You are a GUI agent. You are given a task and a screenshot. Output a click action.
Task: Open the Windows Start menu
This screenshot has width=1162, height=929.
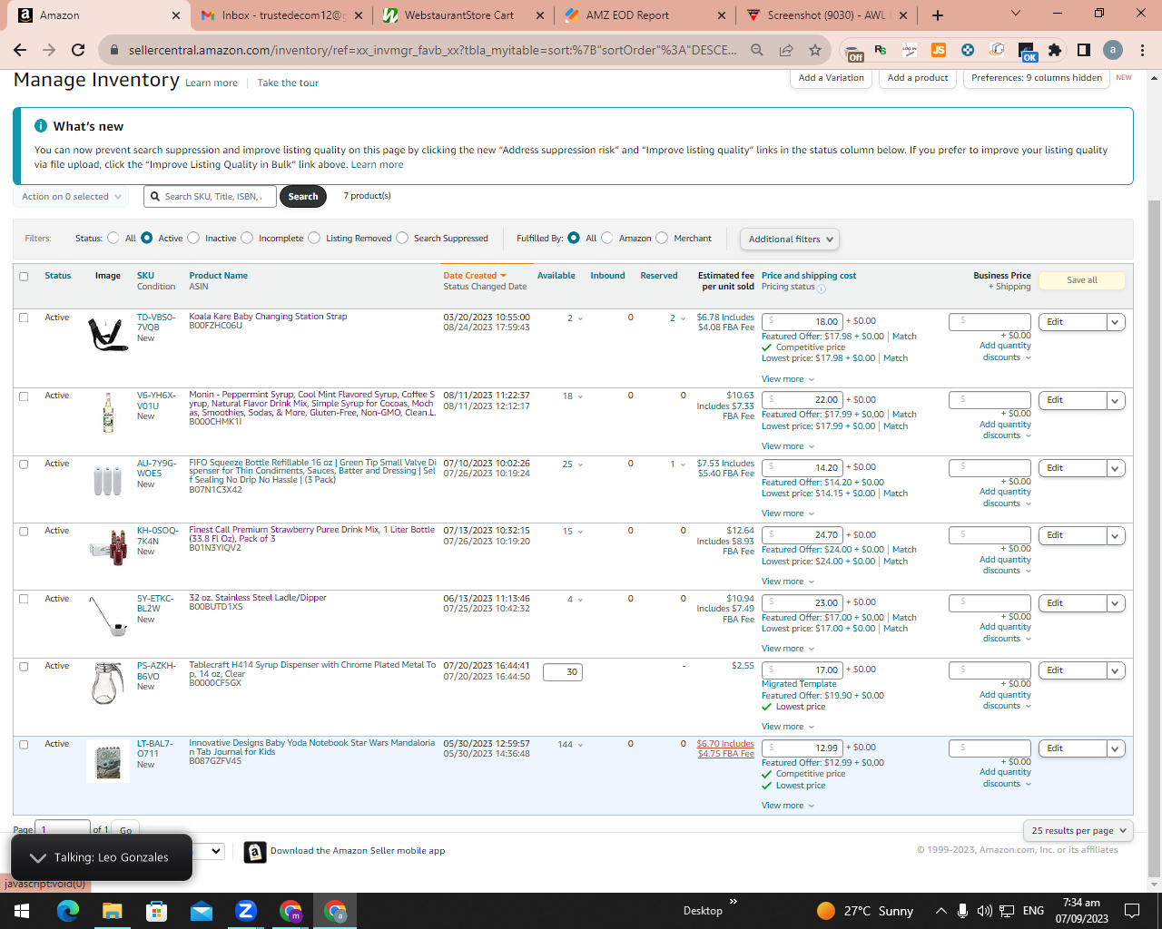click(x=22, y=911)
